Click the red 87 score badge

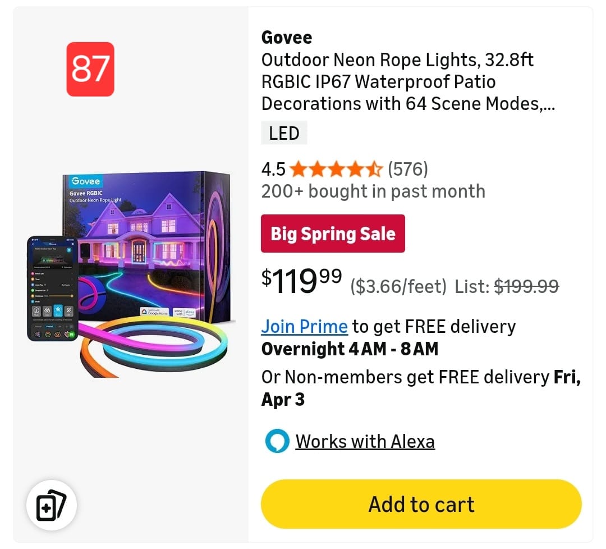tap(90, 69)
